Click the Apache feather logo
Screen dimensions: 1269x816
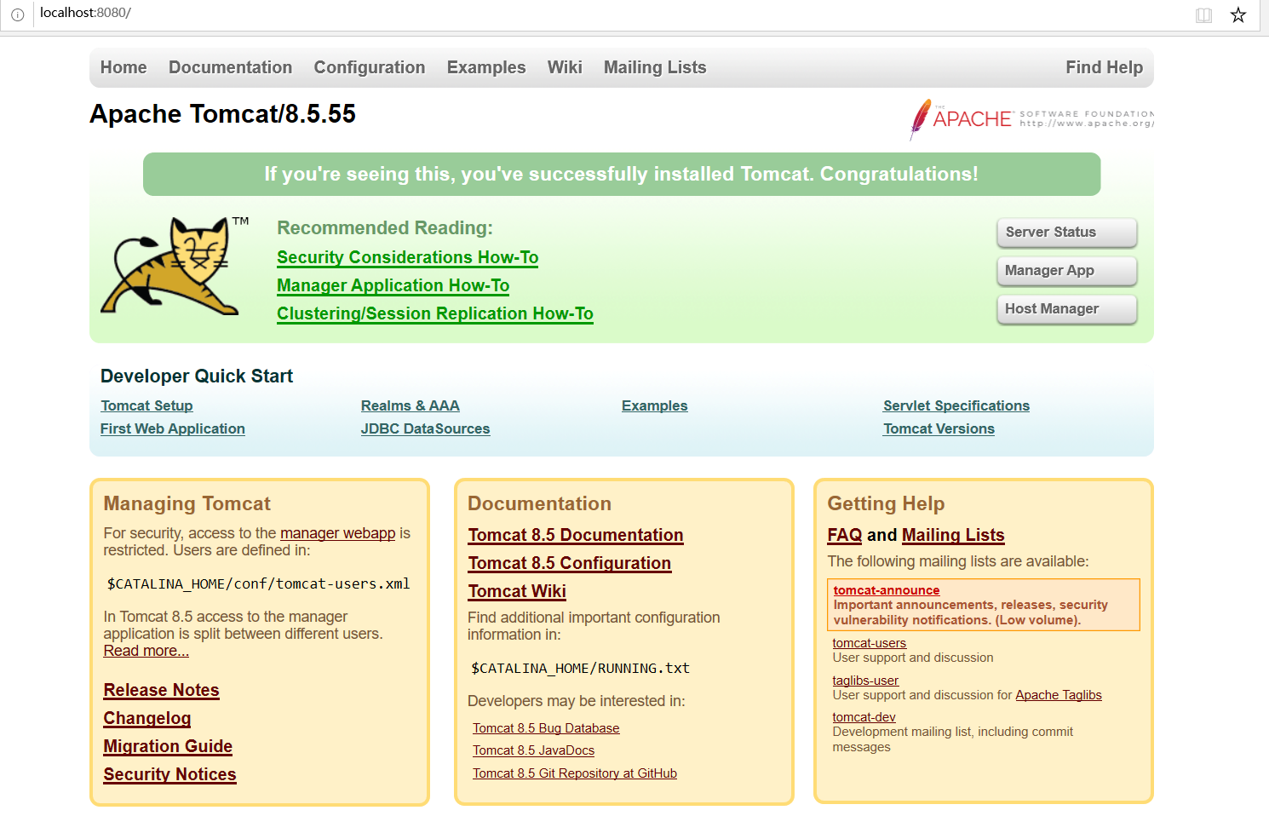click(1031, 119)
